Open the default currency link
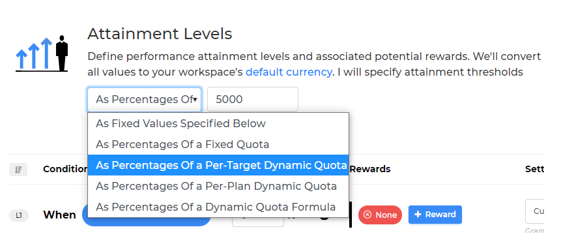 click(x=289, y=72)
